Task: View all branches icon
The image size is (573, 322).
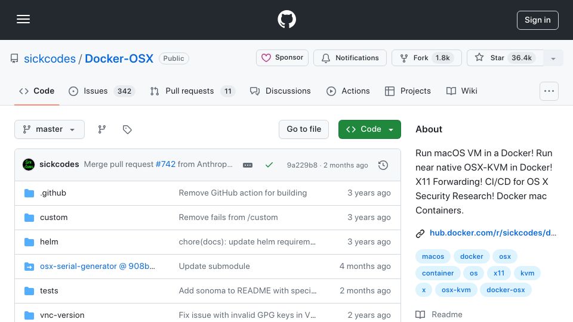Action: (x=102, y=129)
